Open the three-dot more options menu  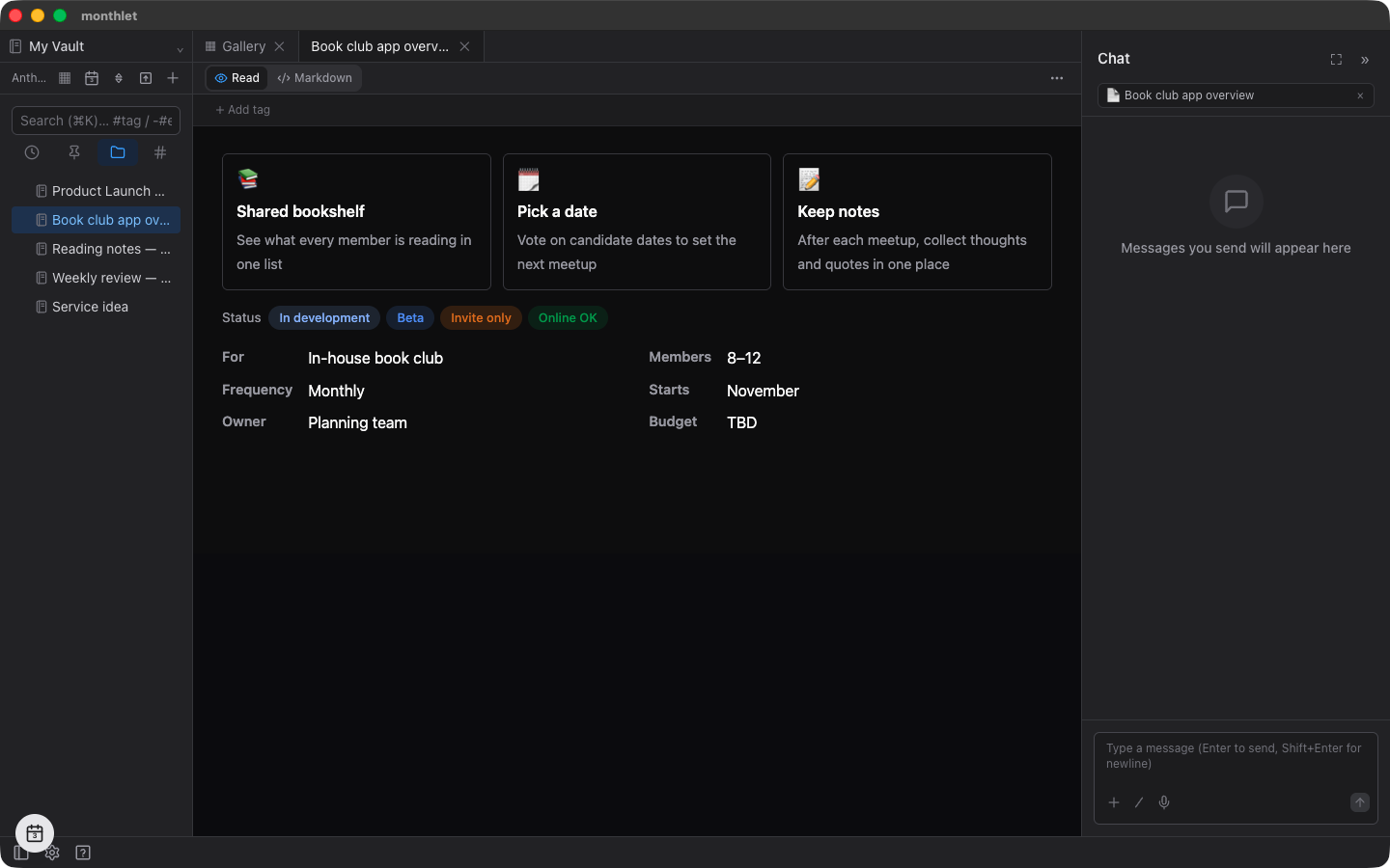point(1057,78)
